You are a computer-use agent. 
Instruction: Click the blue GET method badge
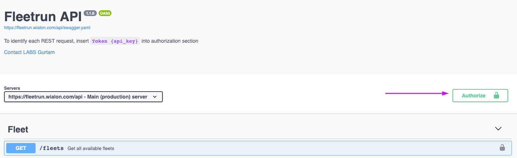pos(21,148)
